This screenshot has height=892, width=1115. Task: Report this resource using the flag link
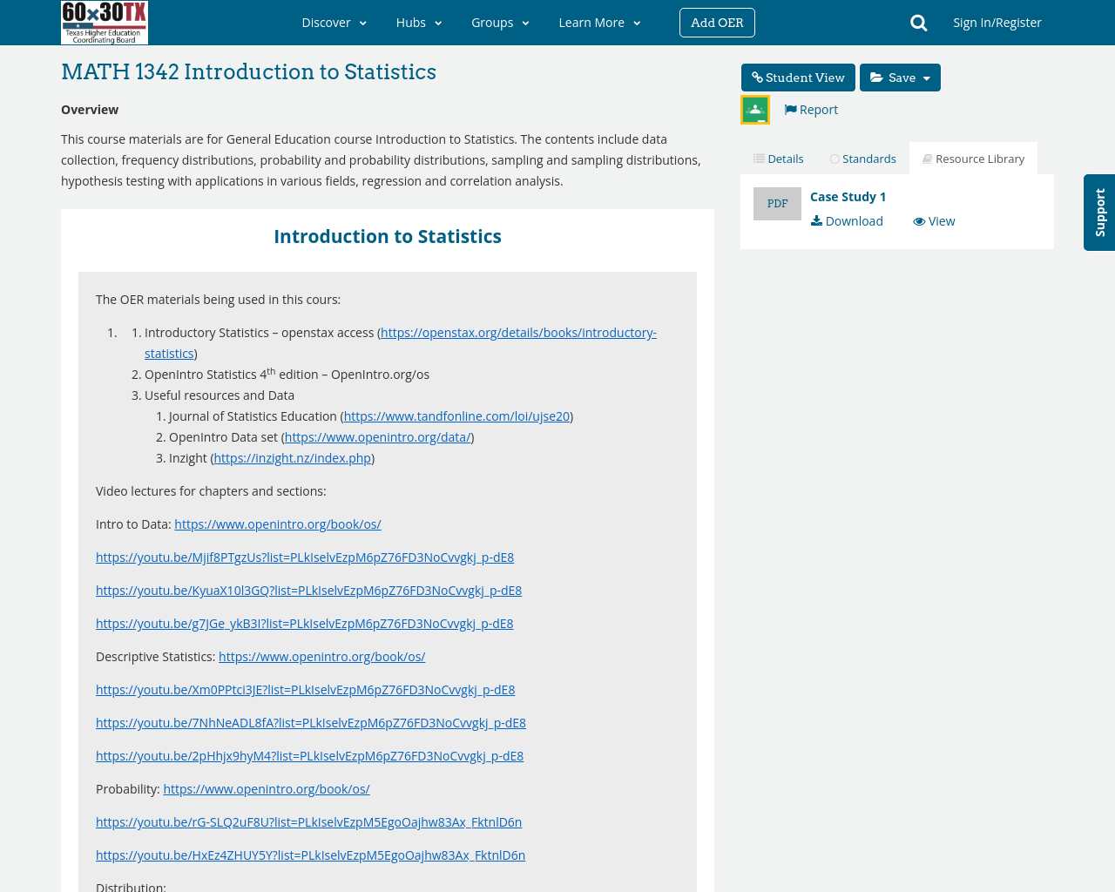click(811, 110)
